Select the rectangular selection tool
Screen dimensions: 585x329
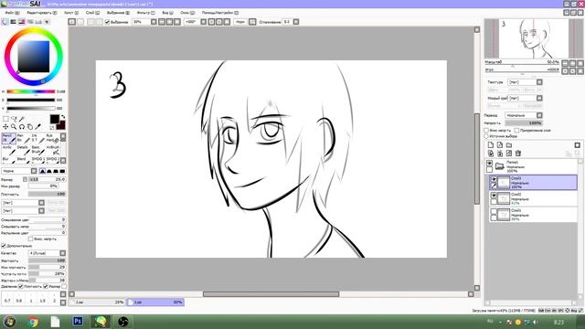pyautogui.click(x=5, y=119)
